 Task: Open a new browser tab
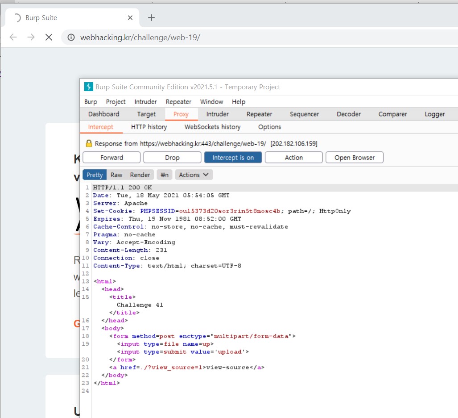click(x=151, y=17)
